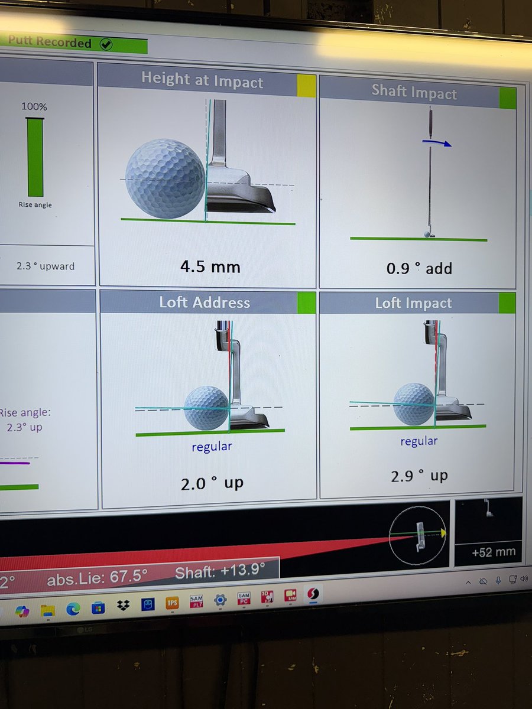Click the putter diagram in Loft Impact panel
This screenshot has height=709, width=532.
[x=448, y=371]
